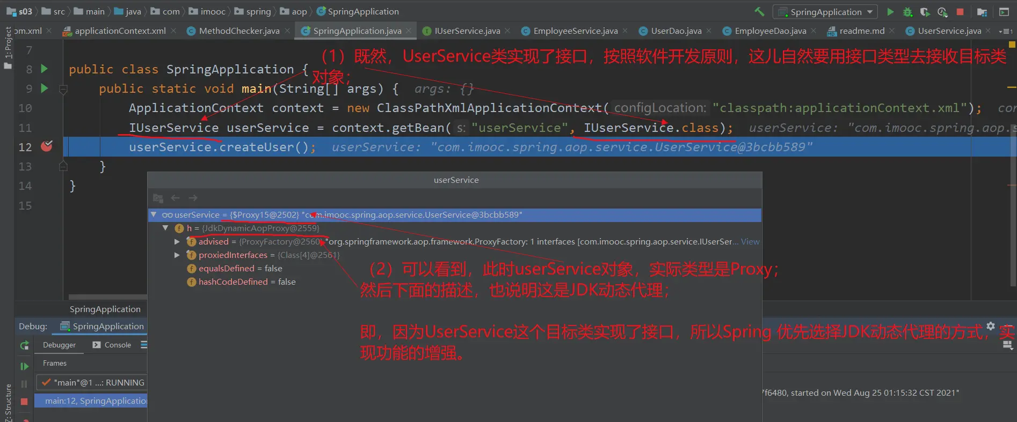This screenshot has width=1017, height=422.
Task: Open the Debug panel settings gear
Action: click(991, 326)
